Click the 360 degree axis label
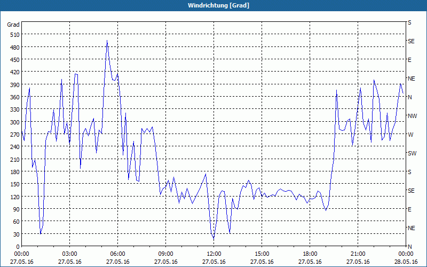 coord(15,97)
